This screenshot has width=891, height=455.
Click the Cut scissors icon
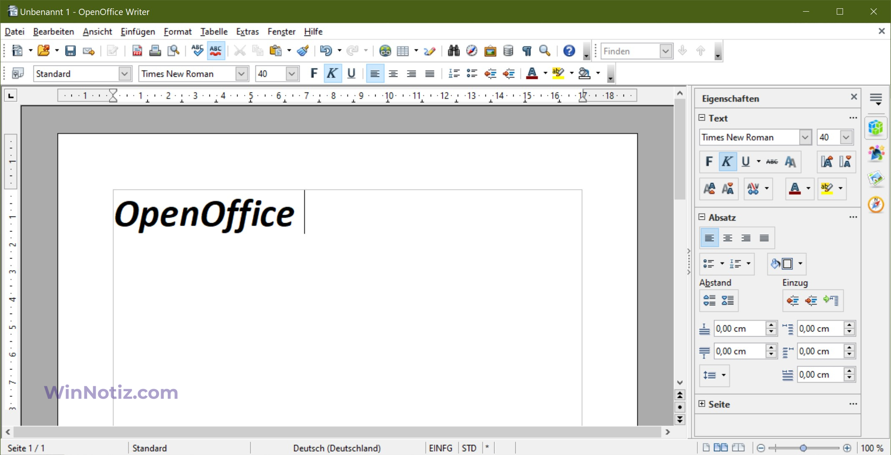(240, 51)
